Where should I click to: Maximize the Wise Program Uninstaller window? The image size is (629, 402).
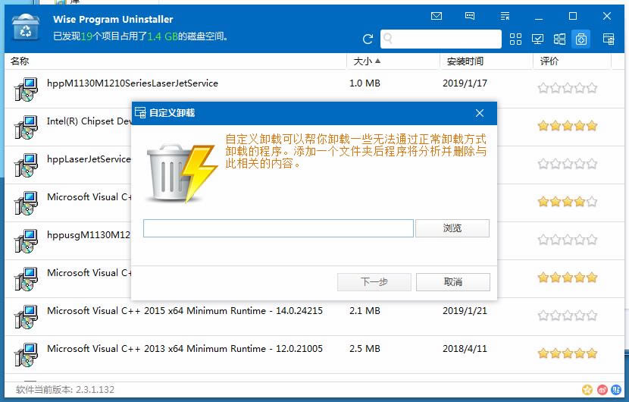pyautogui.click(x=573, y=16)
